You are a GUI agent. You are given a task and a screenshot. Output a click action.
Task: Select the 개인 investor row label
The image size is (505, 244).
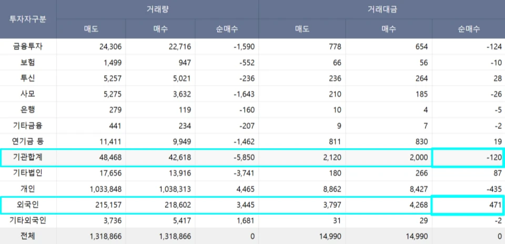tap(28, 189)
